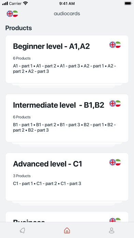Open the partially visible Business card

click(67, 217)
